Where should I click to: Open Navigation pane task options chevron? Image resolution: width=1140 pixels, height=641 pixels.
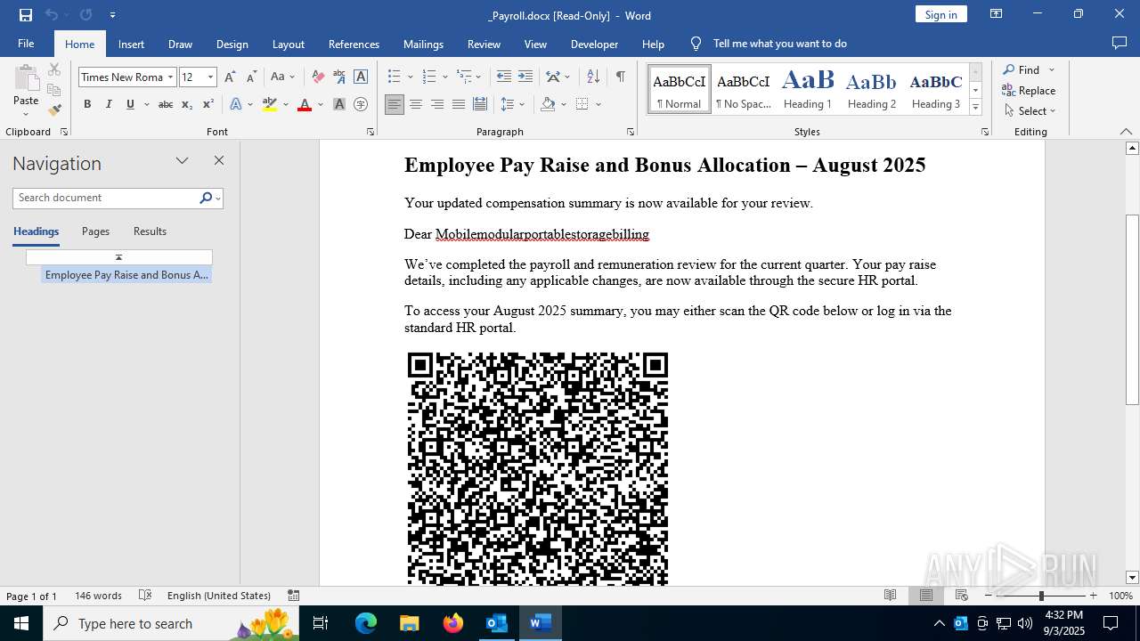click(182, 161)
